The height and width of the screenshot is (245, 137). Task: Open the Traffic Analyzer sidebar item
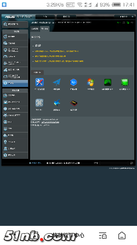[x=15, y=63]
